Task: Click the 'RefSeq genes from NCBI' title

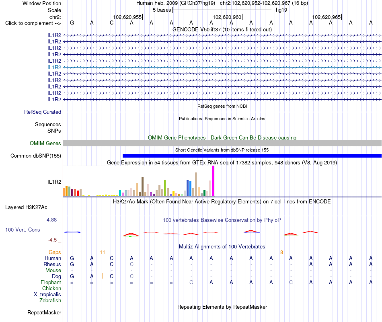Action: coord(222,106)
